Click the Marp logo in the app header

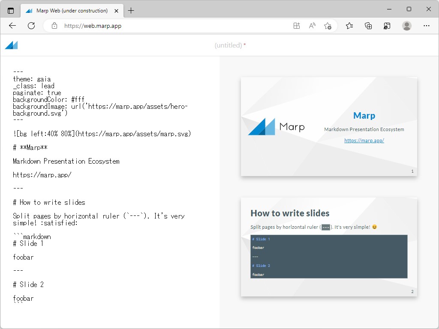click(x=11, y=45)
